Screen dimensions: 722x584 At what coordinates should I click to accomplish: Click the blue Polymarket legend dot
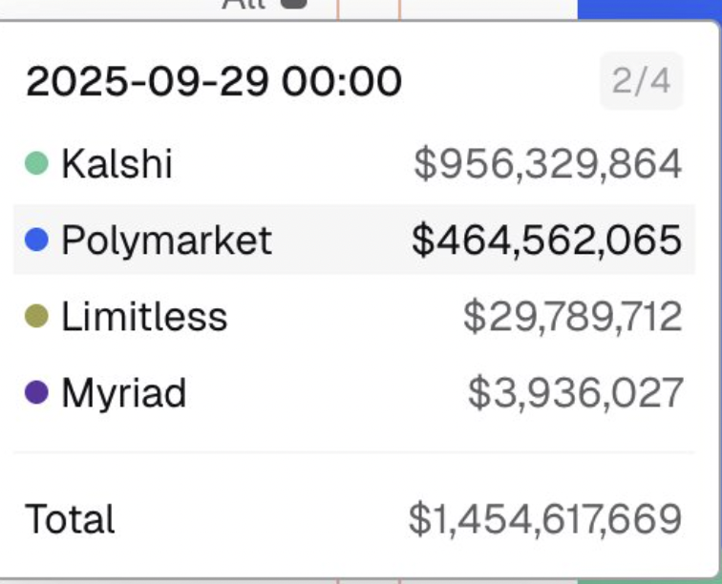pyautogui.click(x=36, y=240)
